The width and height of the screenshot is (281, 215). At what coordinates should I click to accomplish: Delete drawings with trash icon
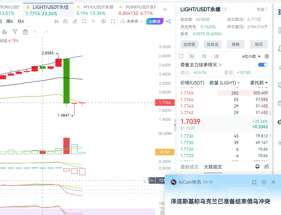(25, 32)
